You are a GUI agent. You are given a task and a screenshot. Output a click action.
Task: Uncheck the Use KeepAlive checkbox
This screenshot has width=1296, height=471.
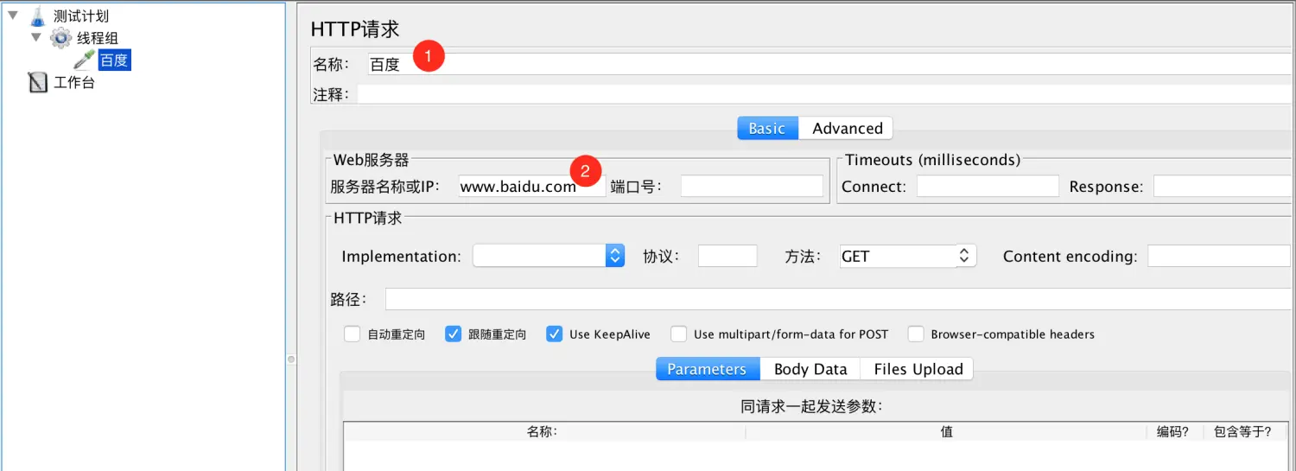[555, 334]
